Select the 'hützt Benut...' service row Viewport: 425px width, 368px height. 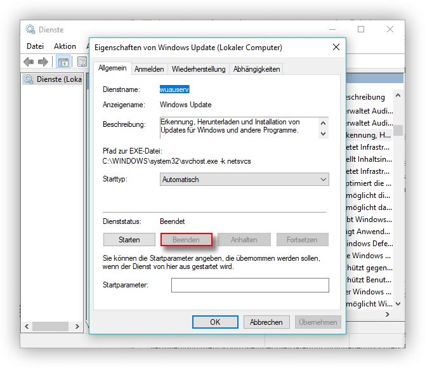coord(369,280)
